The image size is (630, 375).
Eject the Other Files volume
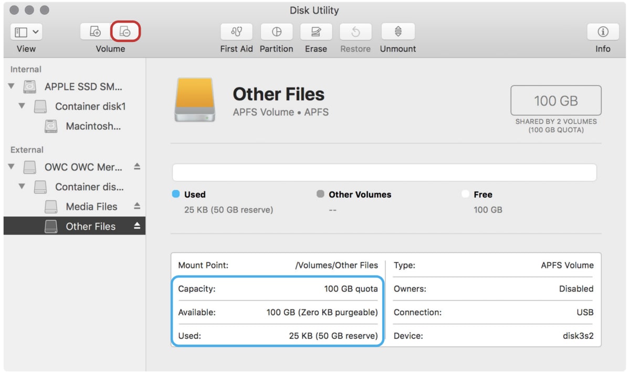click(x=137, y=226)
